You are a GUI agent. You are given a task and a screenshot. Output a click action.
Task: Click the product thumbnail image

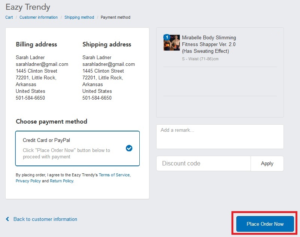172,43
